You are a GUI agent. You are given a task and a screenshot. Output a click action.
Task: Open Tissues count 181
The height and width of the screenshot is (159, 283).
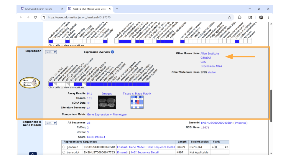[89, 98]
